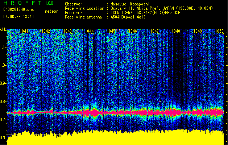Click the 1841 time marker
This screenshot has width=228, height=145.
24,31
